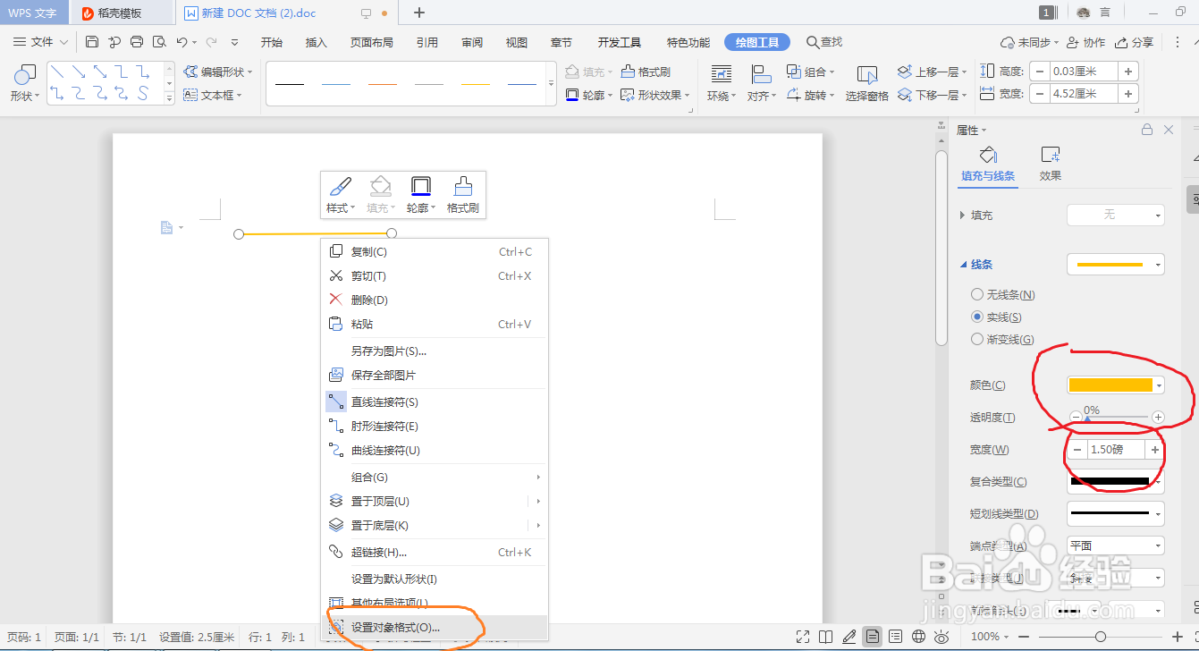Open the 选择窗格 selection pane
The width and height of the screenshot is (1199, 651).
(867, 84)
